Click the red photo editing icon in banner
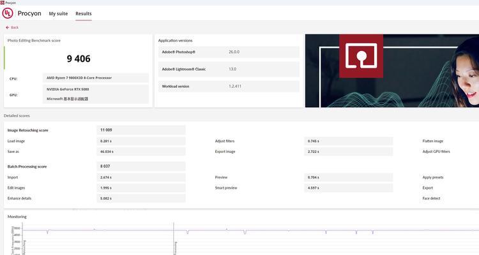 pos(361,56)
